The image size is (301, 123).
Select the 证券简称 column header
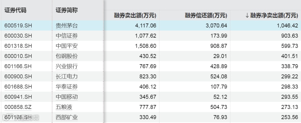67,10
